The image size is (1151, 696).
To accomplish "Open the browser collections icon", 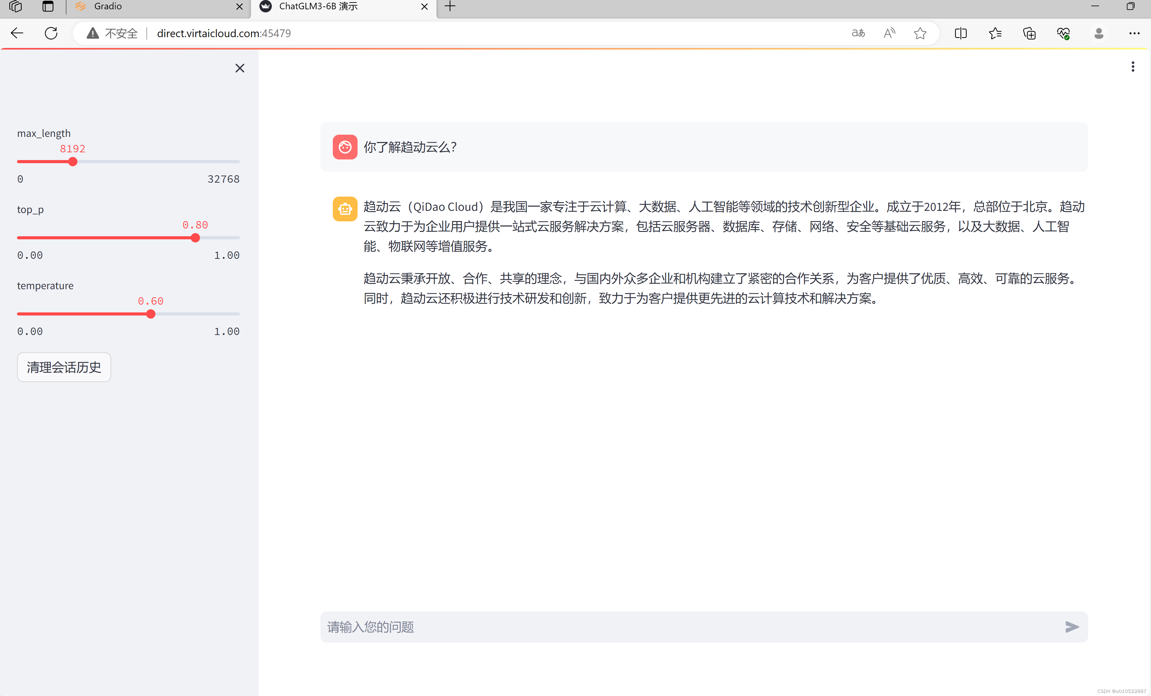I will point(1029,33).
